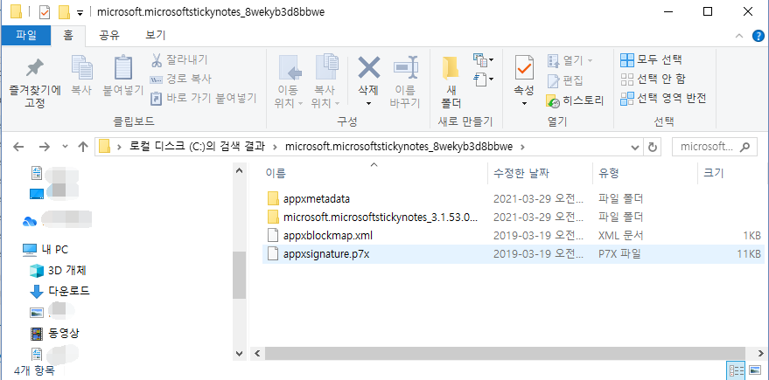Click the breadcrumb arrow after microsoft.microsoftstickynotes_8wekyb3d8bbwe
The image size is (769, 380).
[x=522, y=147]
